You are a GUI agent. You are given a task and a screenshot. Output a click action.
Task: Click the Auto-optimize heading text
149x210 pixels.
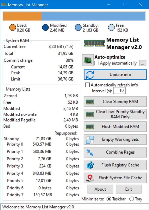point(110,57)
